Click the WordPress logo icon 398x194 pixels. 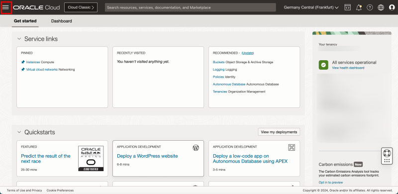coord(196,148)
